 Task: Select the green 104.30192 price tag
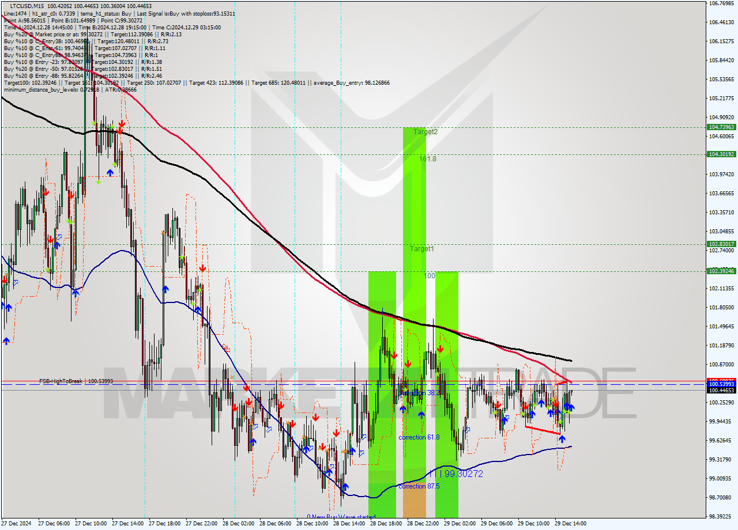722,154
